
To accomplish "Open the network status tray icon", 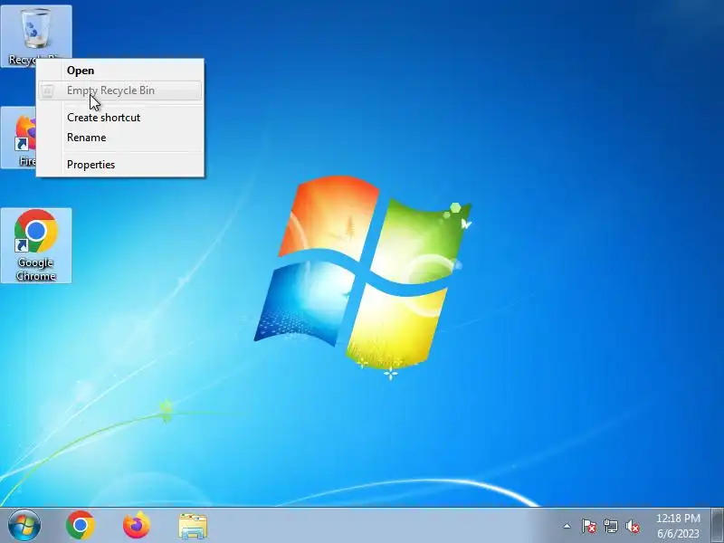I will coord(610,526).
